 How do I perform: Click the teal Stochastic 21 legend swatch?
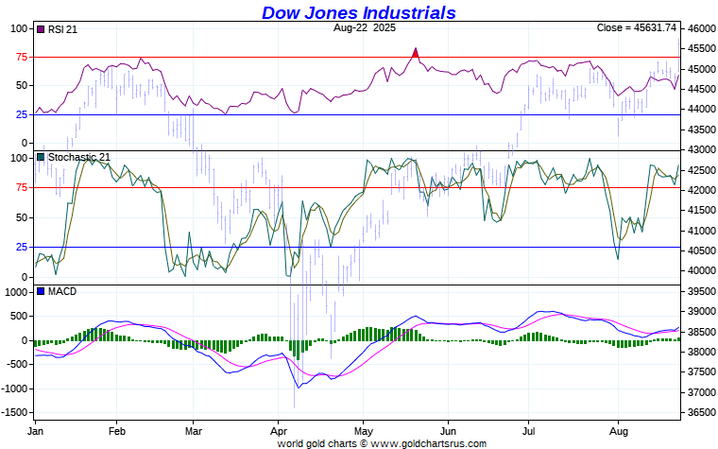tap(41, 157)
